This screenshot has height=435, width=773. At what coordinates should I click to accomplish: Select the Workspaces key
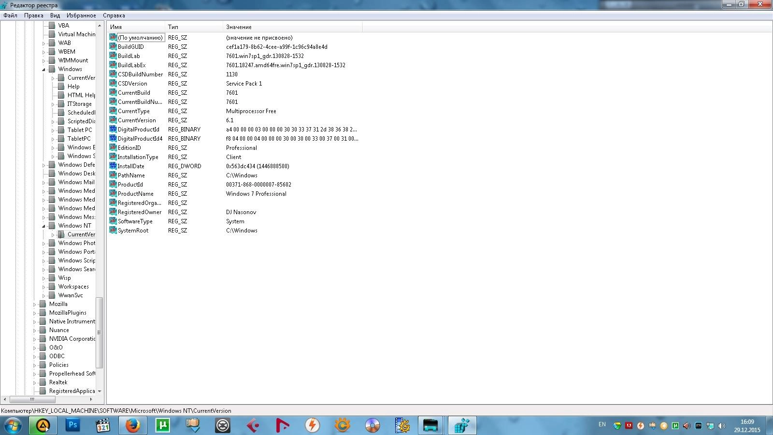pyautogui.click(x=73, y=287)
